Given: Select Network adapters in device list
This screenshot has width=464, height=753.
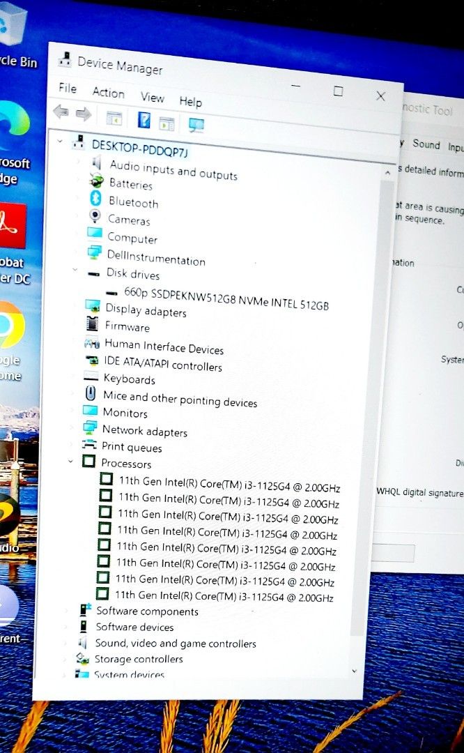Looking at the screenshot, I should click(144, 431).
